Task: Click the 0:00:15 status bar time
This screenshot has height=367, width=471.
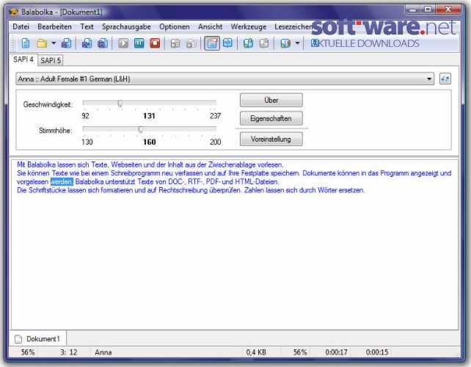Action: click(x=377, y=352)
